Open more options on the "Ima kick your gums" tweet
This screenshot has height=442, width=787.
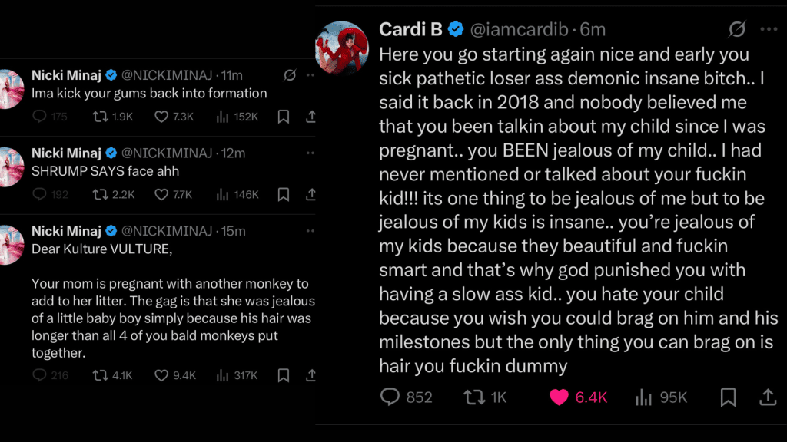(310, 75)
